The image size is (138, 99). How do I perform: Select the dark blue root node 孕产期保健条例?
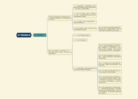[24, 35]
